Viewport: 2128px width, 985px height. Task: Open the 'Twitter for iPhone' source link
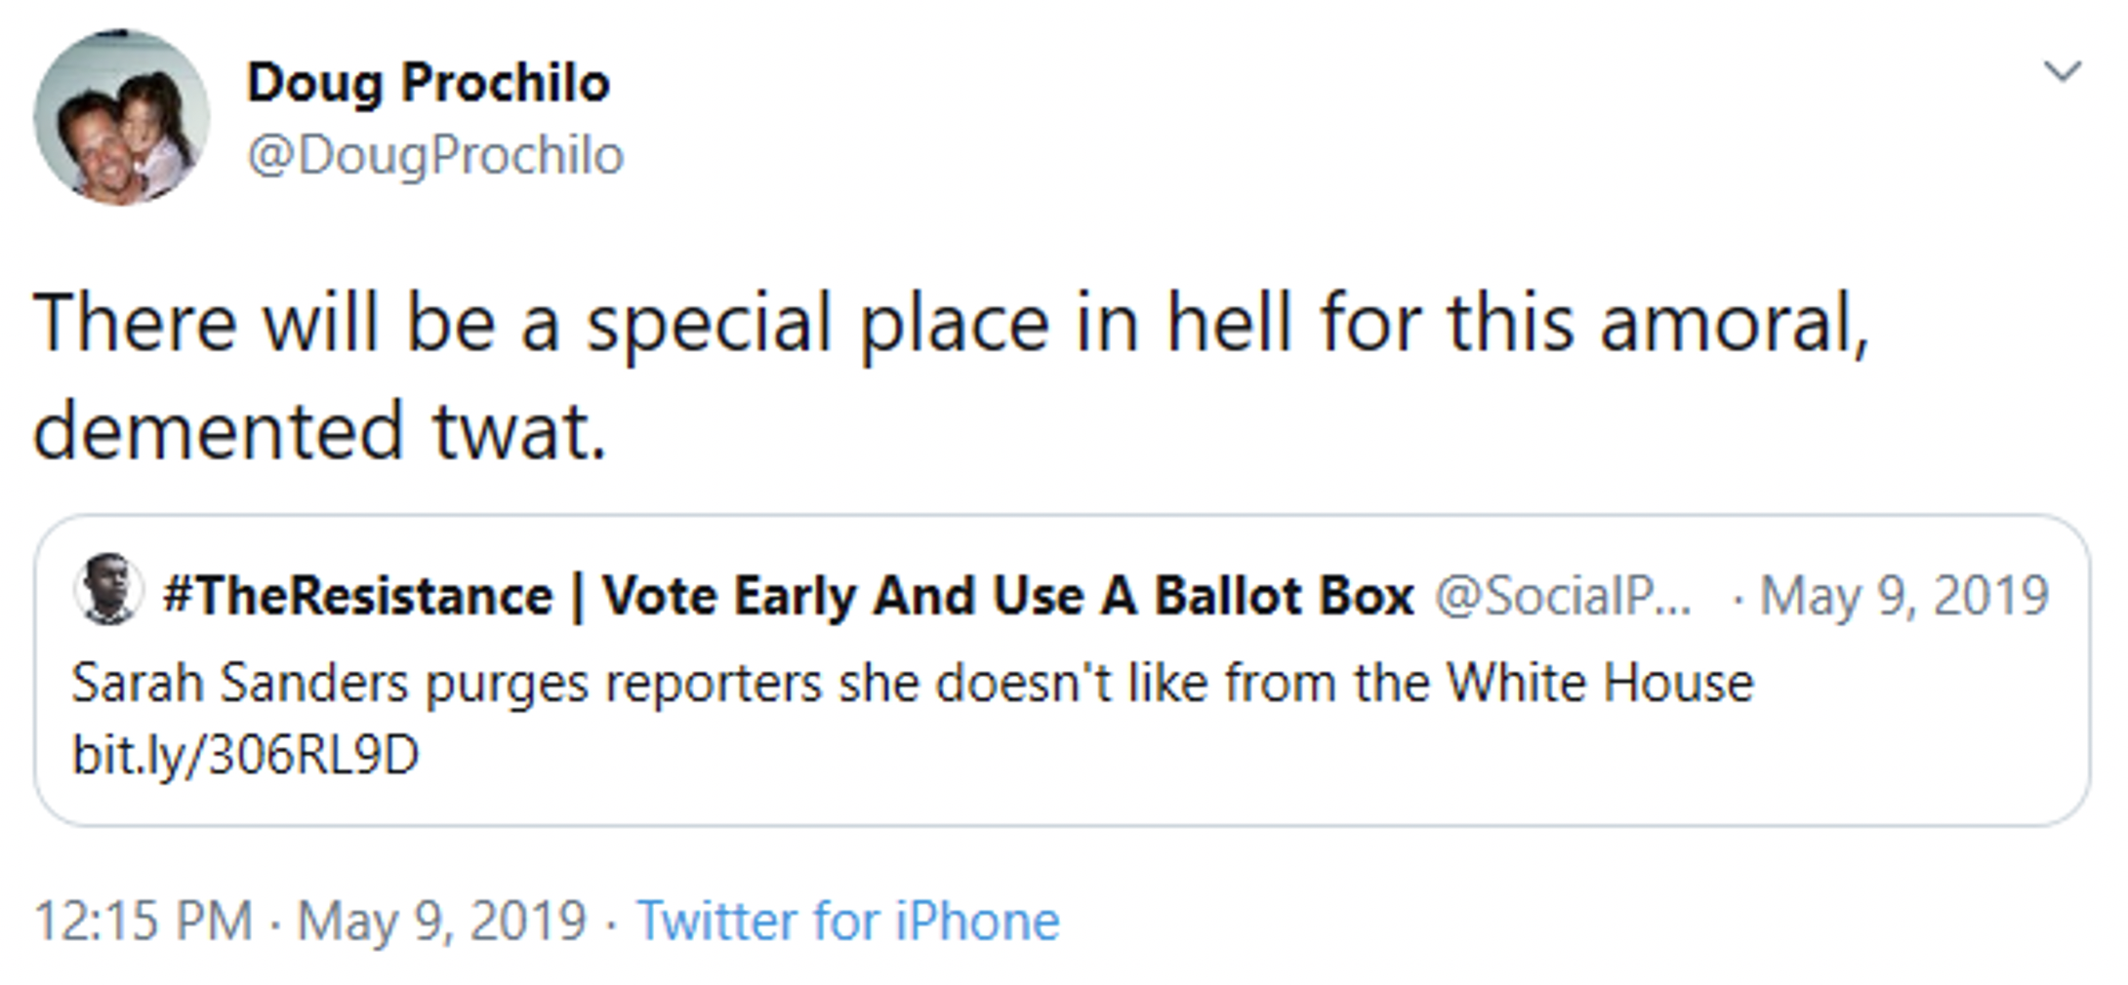pyautogui.click(x=847, y=921)
